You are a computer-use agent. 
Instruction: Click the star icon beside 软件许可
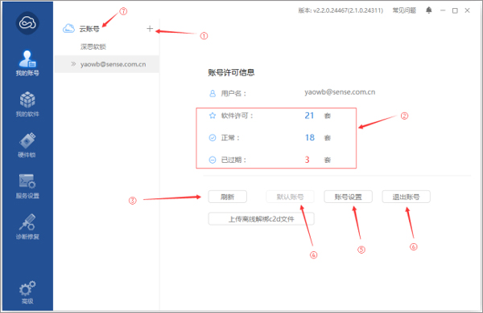213,116
